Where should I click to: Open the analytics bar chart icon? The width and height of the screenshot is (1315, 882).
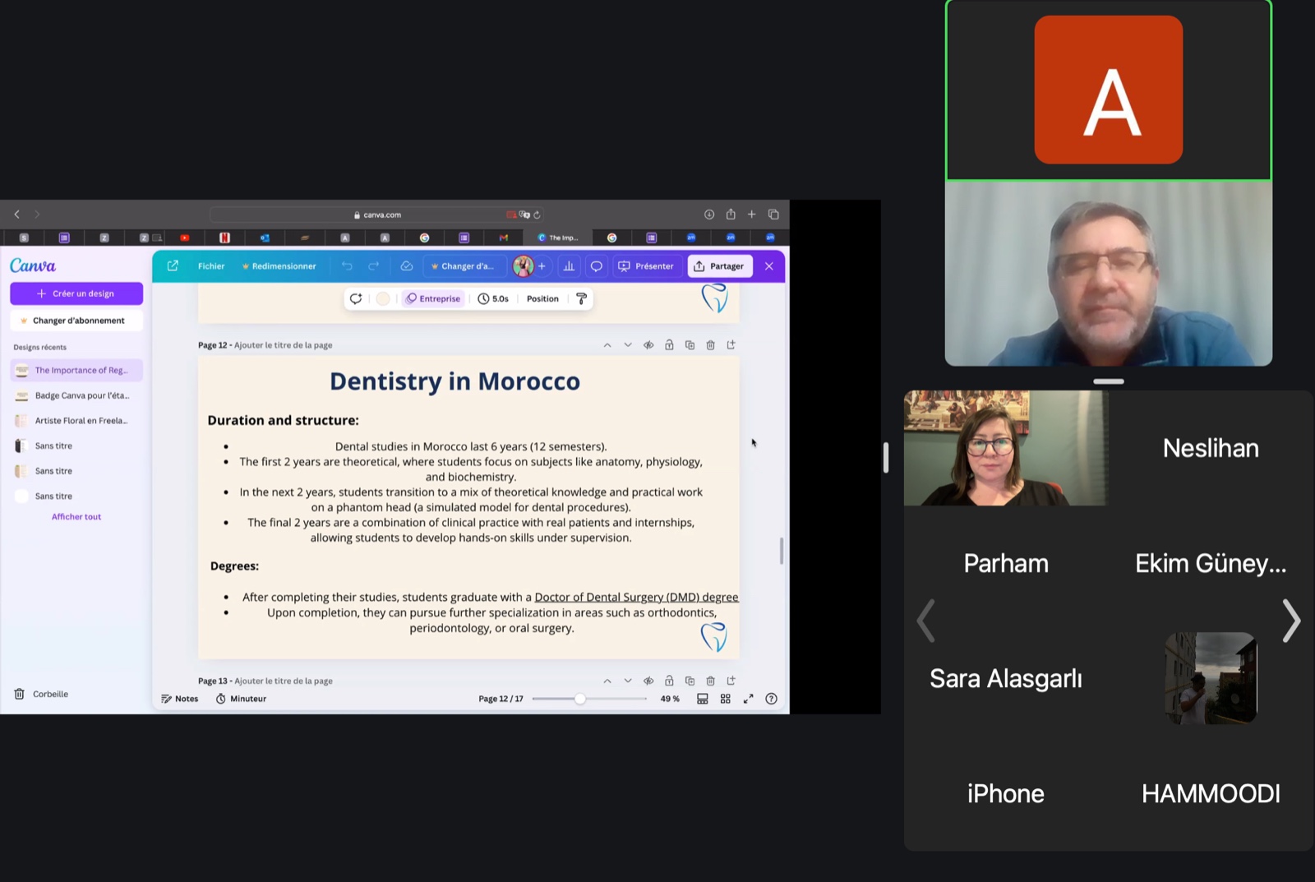click(x=569, y=266)
